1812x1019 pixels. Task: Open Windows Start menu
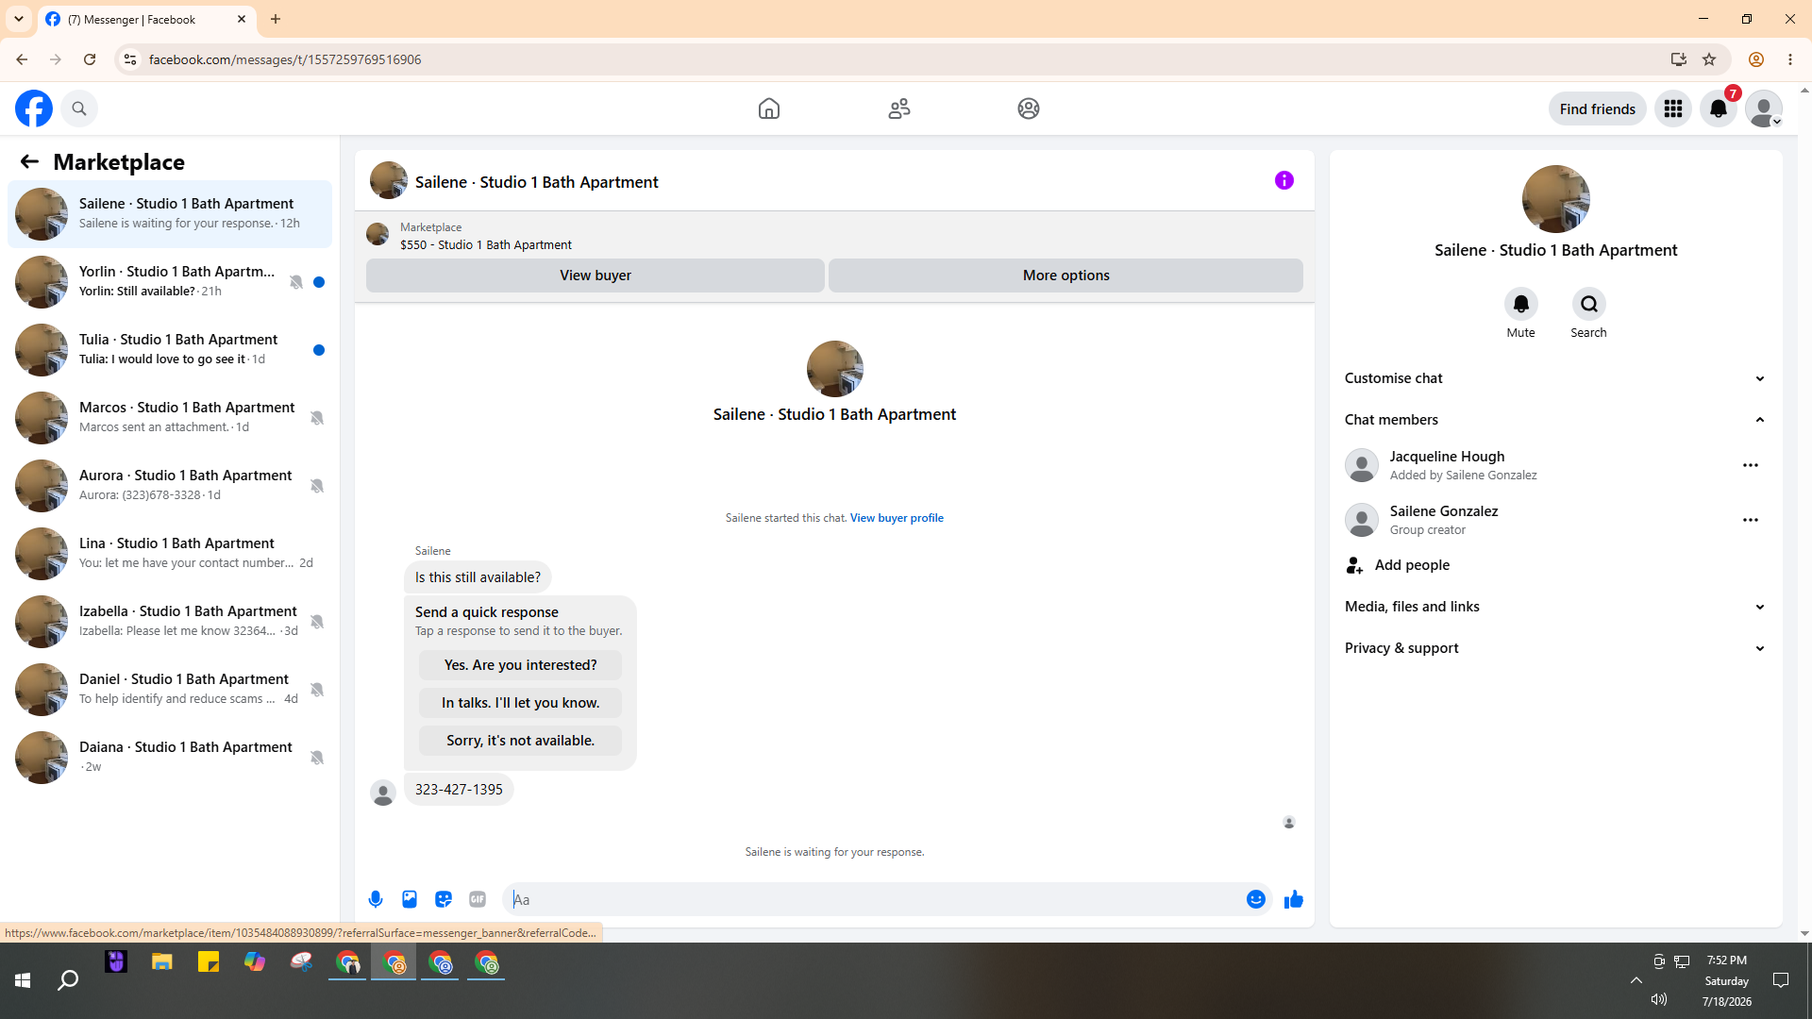pyautogui.click(x=23, y=981)
